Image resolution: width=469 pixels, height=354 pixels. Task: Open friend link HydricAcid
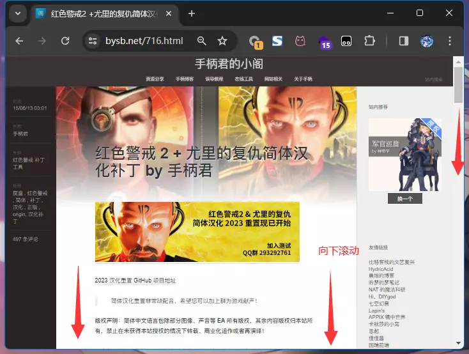(381, 269)
